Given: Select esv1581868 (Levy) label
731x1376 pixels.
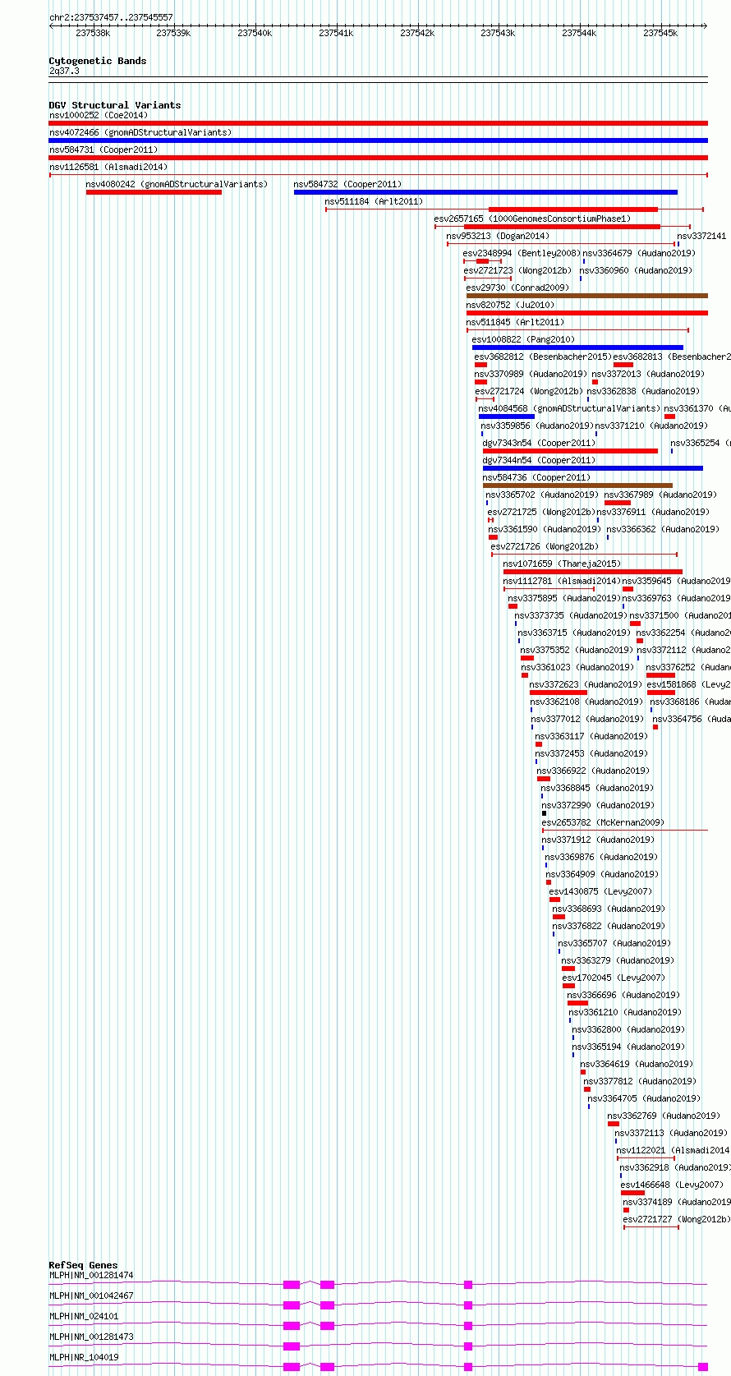Looking at the screenshot, I should 688,684.
